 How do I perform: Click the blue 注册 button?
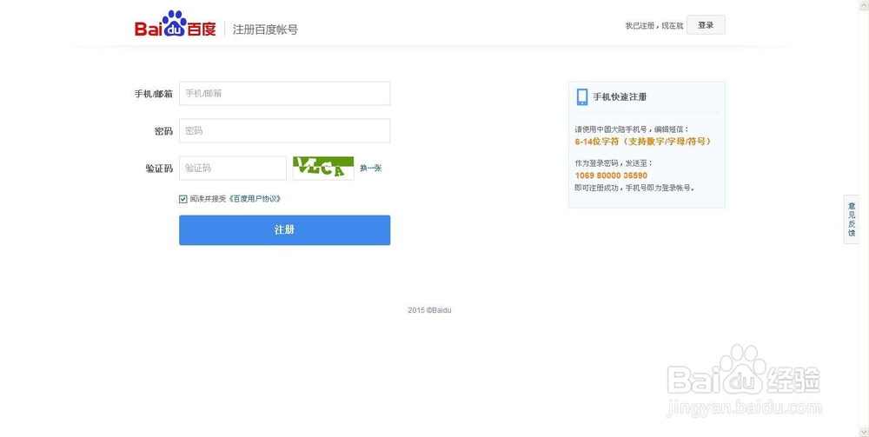coord(284,230)
